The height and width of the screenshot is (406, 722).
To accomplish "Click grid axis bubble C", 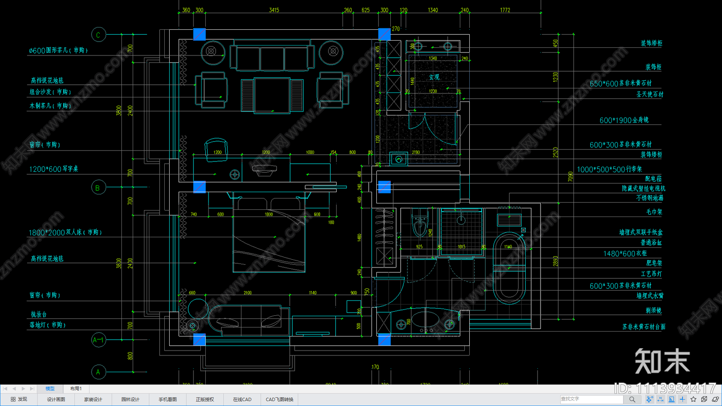I will 98,35.
